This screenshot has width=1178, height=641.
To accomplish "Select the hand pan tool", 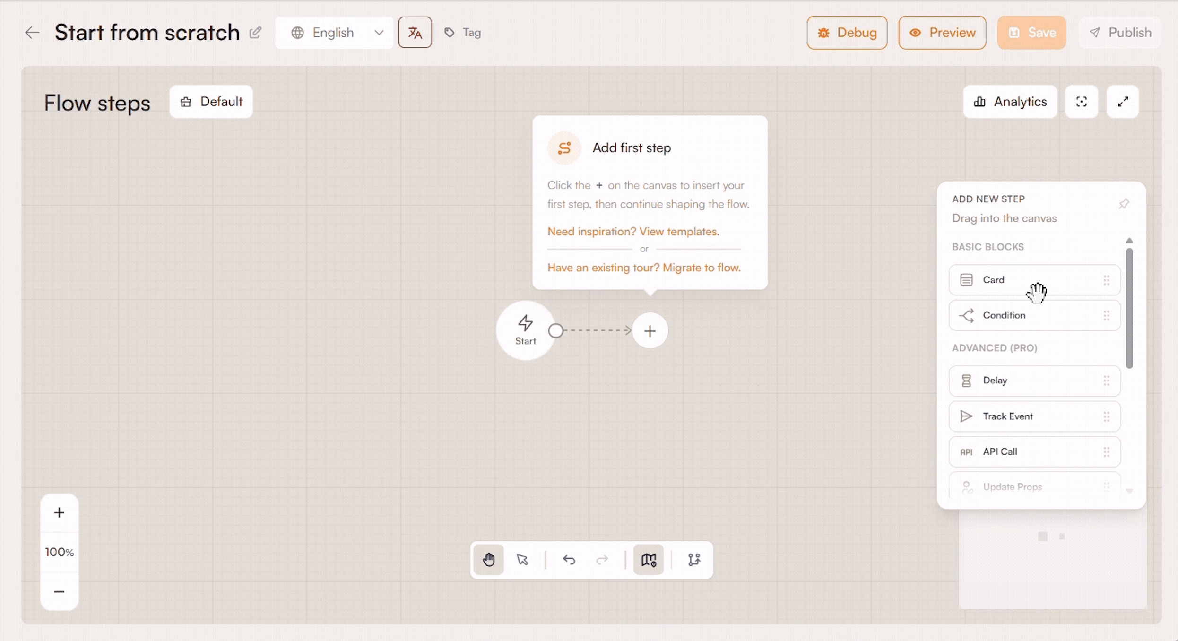I will [x=488, y=560].
